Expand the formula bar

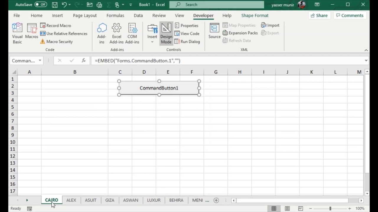pyautogui.click(x=366, y=61)
